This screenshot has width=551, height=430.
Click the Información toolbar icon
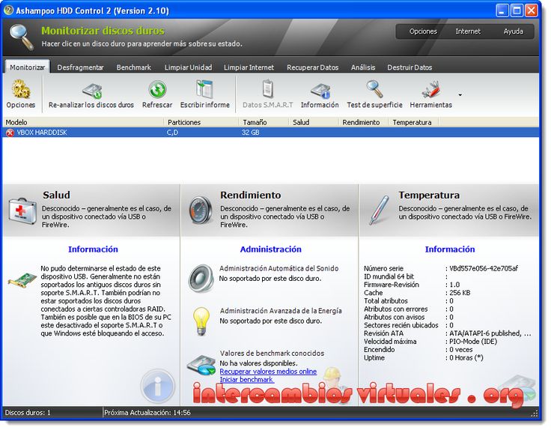pos(320,91)
